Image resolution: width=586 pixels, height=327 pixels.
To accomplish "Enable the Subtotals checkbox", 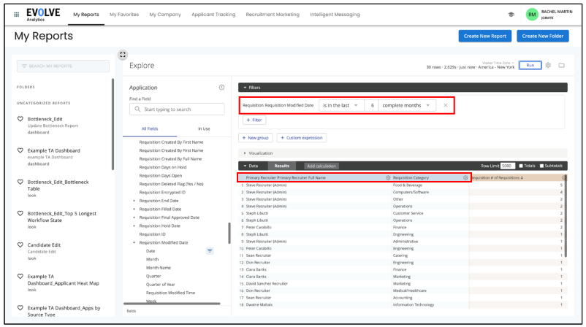I will 541,166.
